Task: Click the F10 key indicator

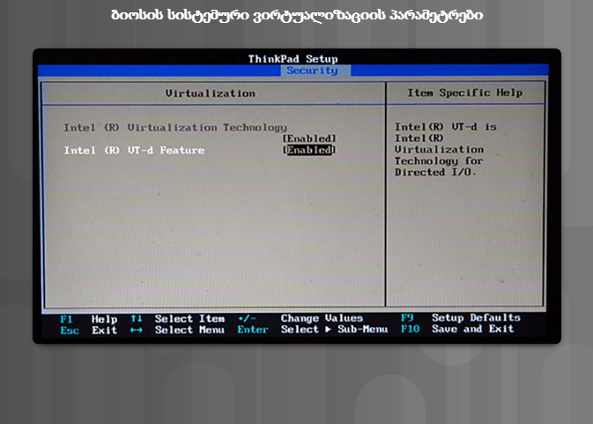Action: (410, 330)
